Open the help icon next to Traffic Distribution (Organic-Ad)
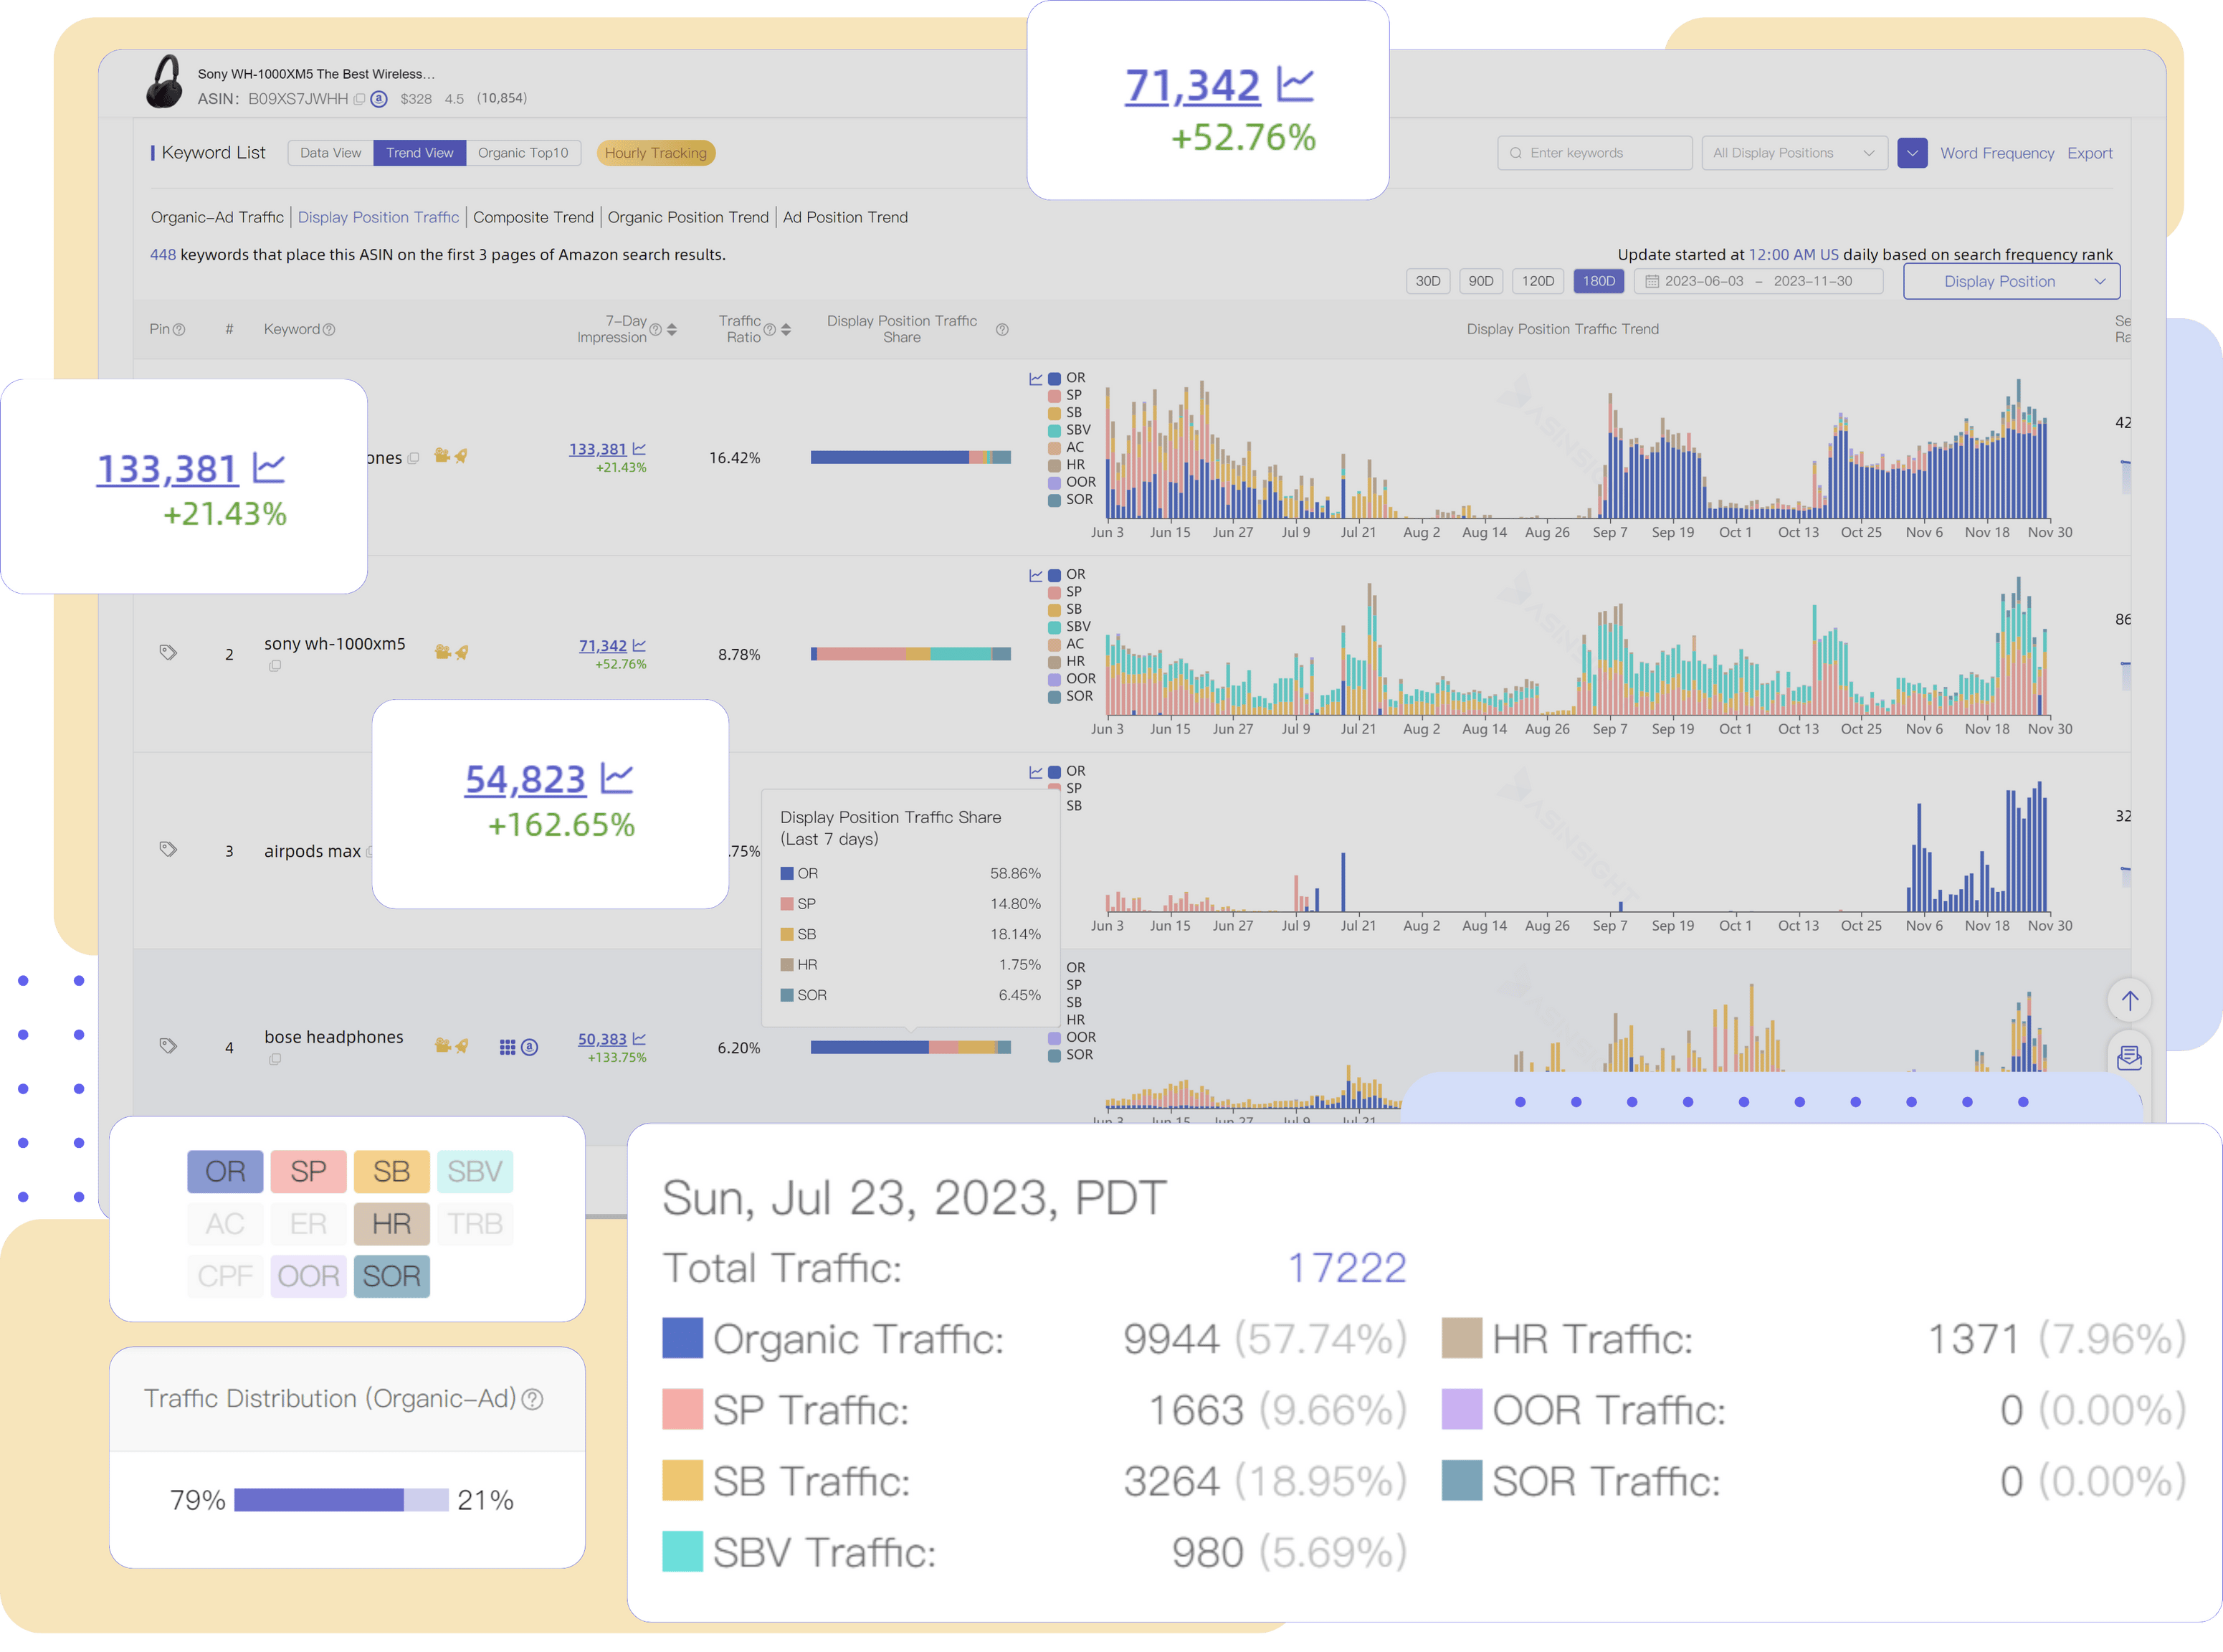The image size is (2223, 1652). pos(533,1399)
